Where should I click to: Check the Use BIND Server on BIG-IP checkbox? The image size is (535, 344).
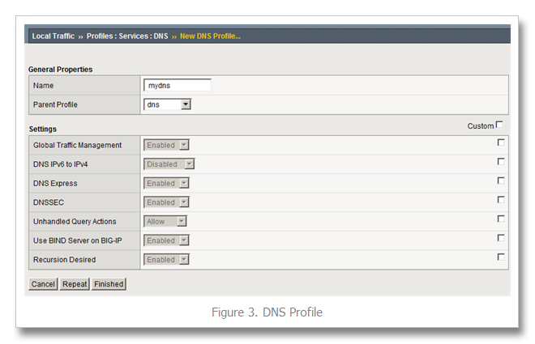[x=501, y=238]
